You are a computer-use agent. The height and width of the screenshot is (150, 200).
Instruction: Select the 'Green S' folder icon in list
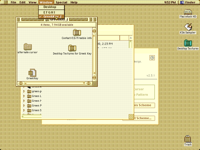(x=29, y=110)
